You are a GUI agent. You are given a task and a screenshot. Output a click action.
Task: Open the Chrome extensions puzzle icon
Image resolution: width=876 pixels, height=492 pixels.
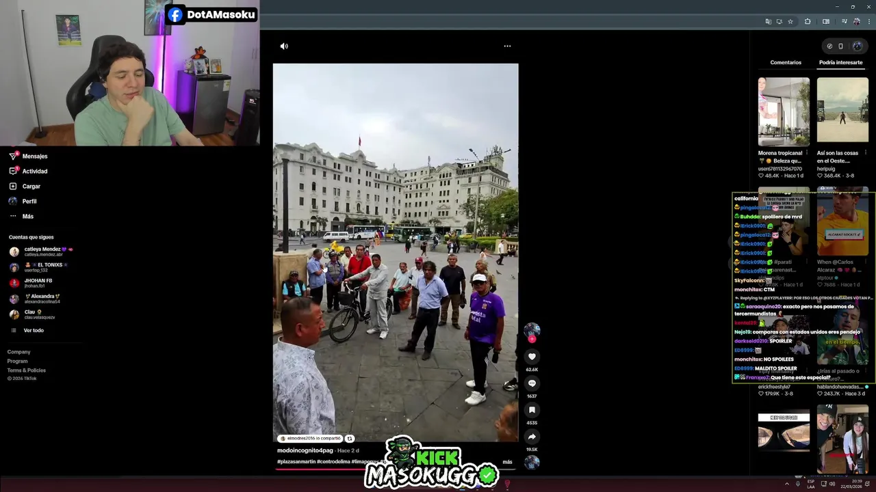(808, 21)
